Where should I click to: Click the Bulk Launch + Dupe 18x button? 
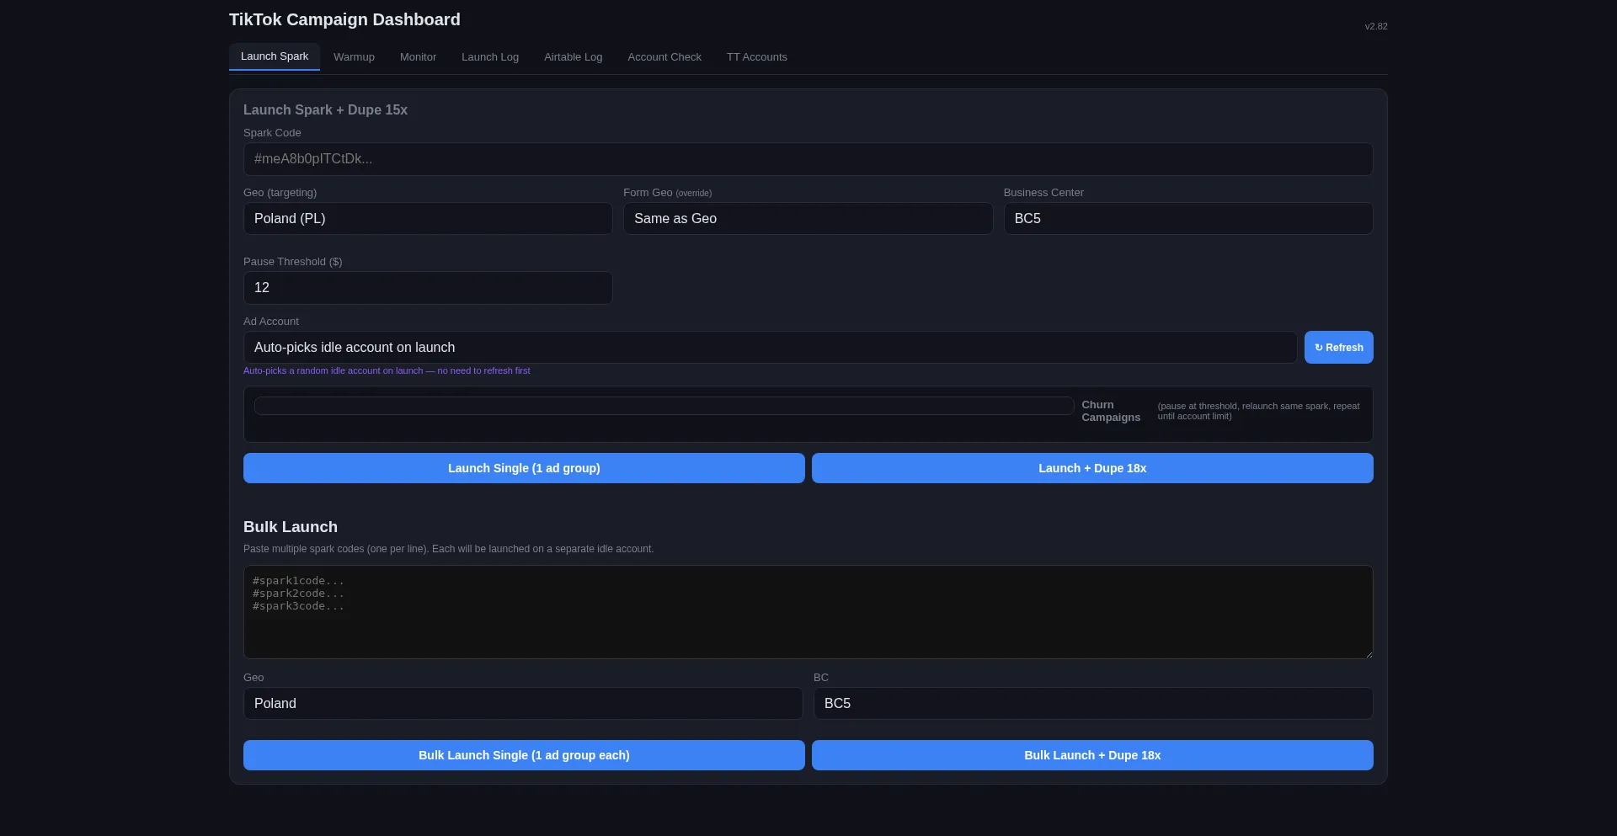(1092, 755)
